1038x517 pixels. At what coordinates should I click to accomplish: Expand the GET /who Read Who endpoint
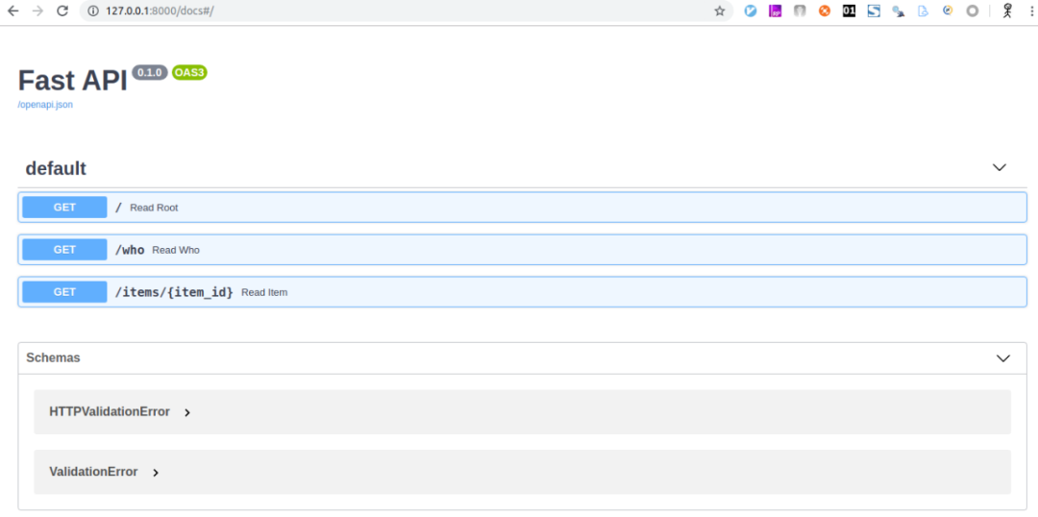click(x=522, y=250)
